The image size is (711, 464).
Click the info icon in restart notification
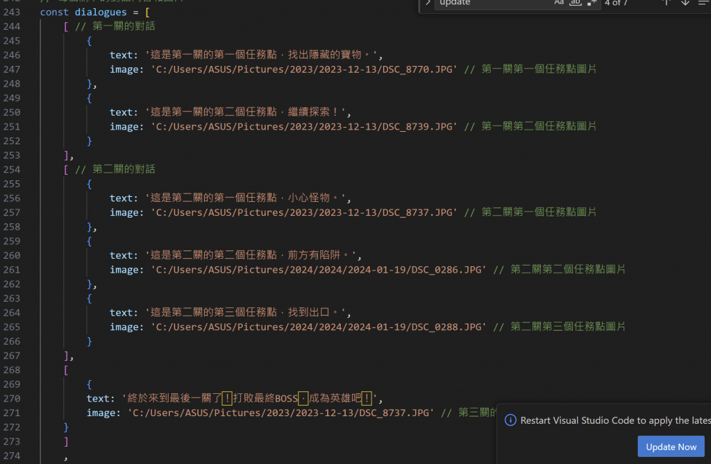(x=510, y=420)
